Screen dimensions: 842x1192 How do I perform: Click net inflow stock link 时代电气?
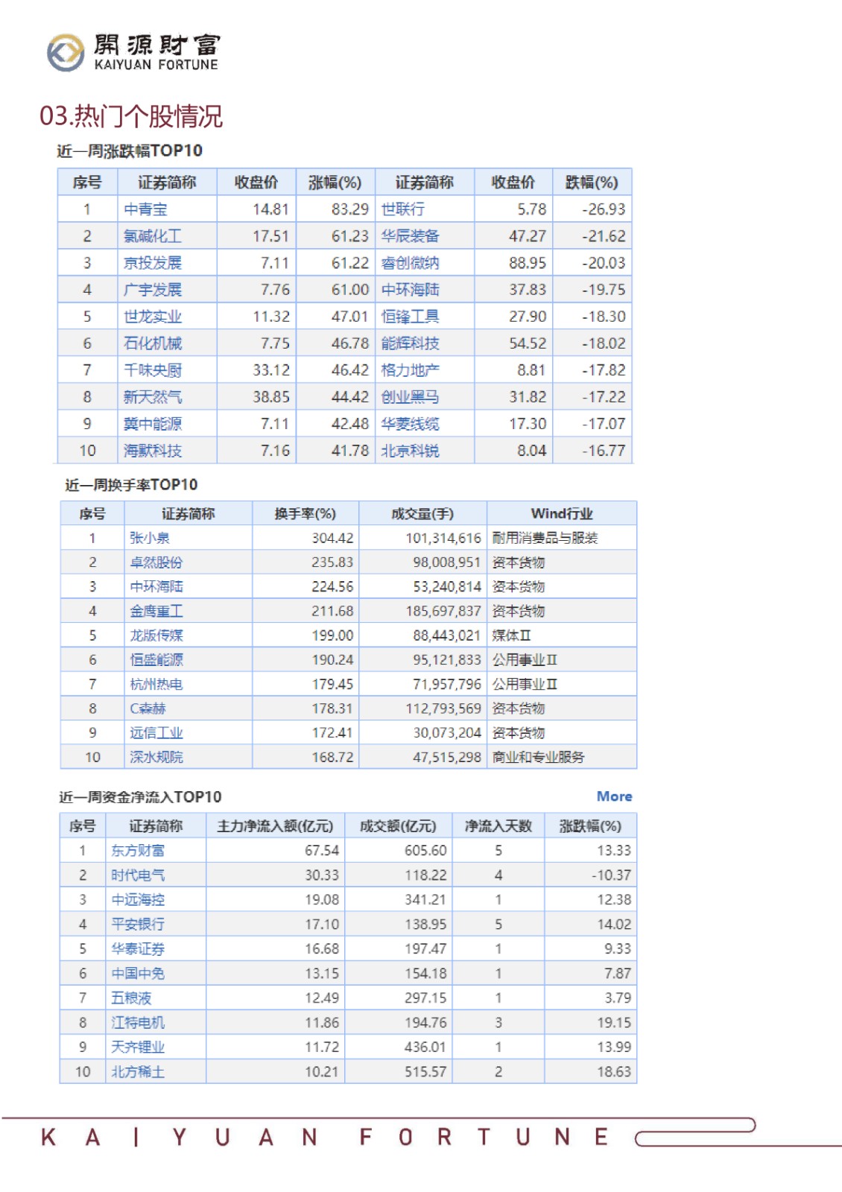(138, 875)
